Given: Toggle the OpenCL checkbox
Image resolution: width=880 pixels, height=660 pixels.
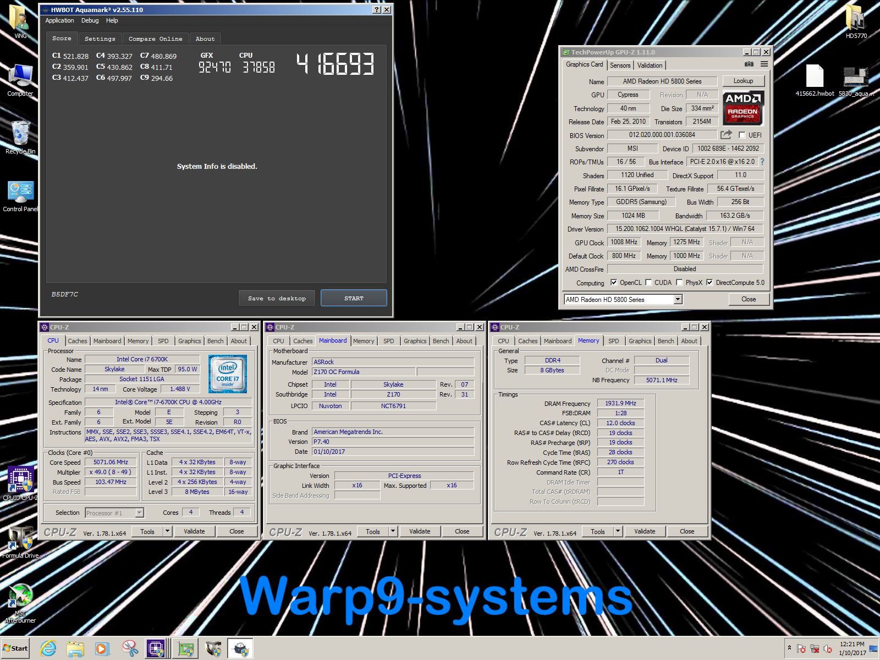Looking at the screenshot, I should [x=614, y=283].
